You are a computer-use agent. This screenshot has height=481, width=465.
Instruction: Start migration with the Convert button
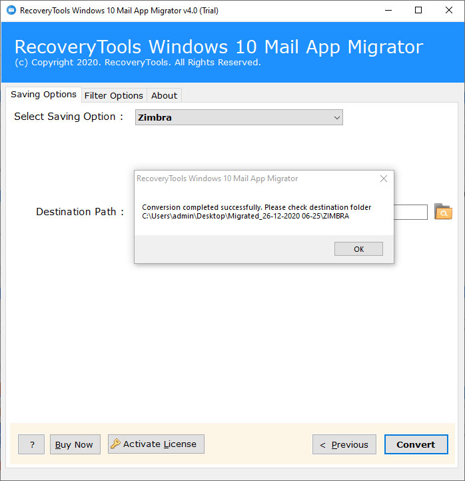point(416,444)
